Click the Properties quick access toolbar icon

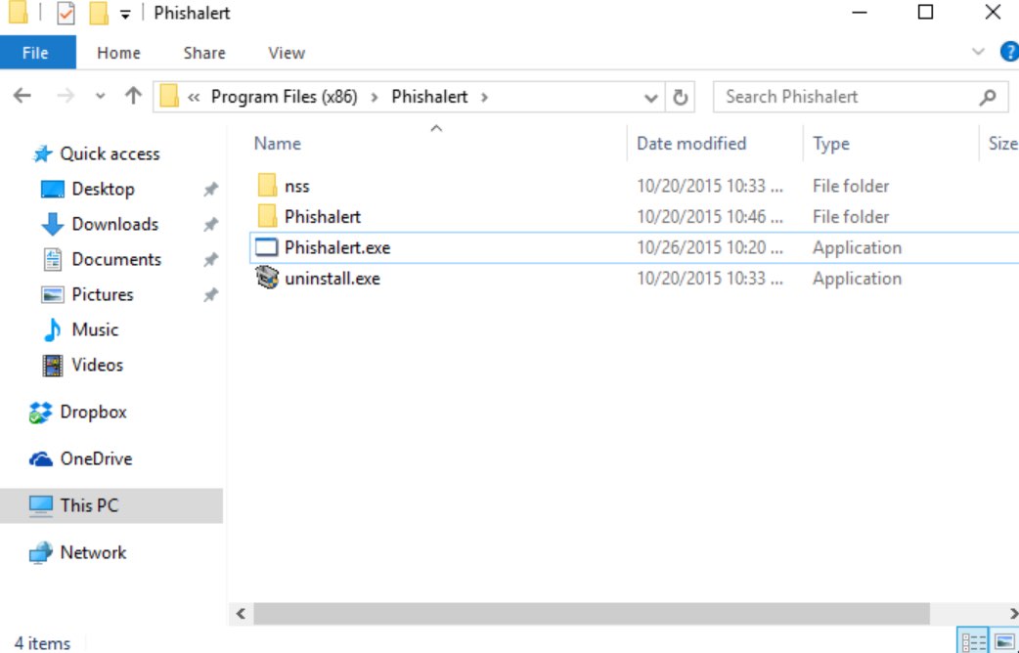[x=66, y=14]
